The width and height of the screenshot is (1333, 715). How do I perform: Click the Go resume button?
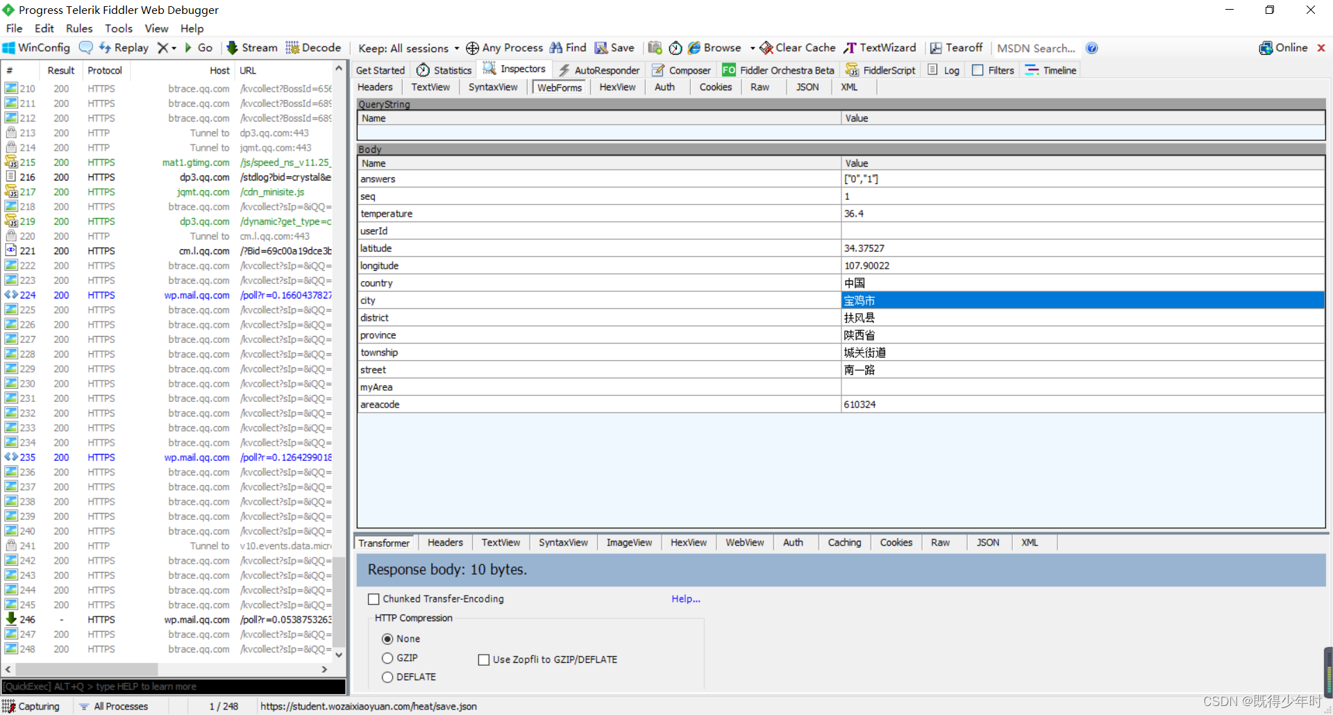[x=199, y=48]
